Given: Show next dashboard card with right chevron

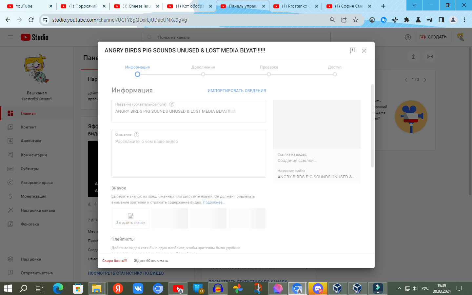Looking at the screenshot, I should pos(425,80).
